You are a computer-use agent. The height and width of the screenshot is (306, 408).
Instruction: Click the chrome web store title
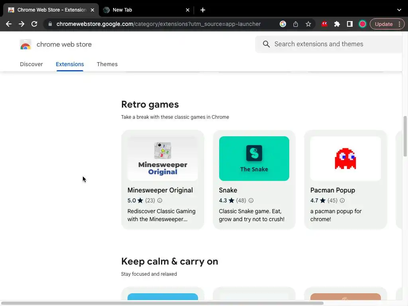[64, 45]
